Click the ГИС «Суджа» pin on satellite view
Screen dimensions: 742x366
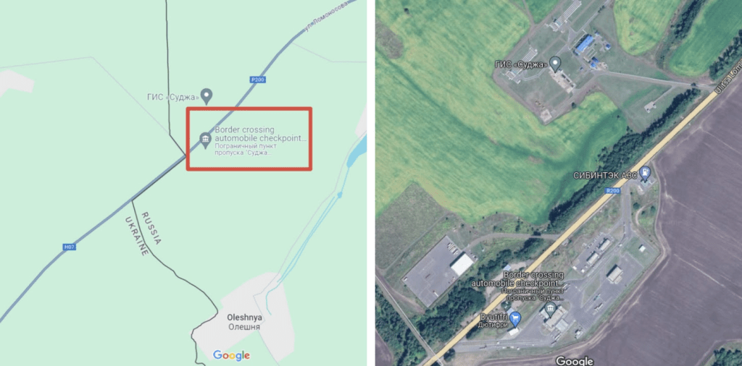click(x=554, y=64)
